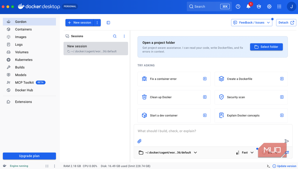Image resolution: width=298 pixels, height=169 pixels.
Task: Expand Feedback / Issues dropdown
Action: [x=252, y=23]
